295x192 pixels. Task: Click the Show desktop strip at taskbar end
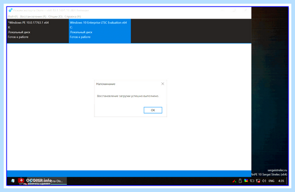coord(287,181)
